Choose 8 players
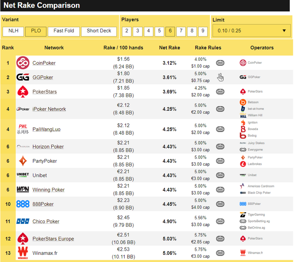This screenshot has width=294, height=262. (x=192, y=31)
